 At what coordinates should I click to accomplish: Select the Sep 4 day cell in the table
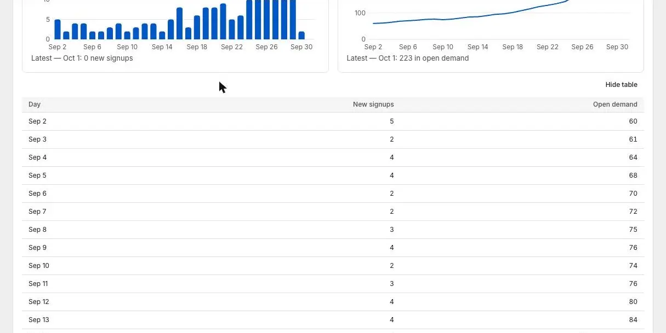coord(37,157)
